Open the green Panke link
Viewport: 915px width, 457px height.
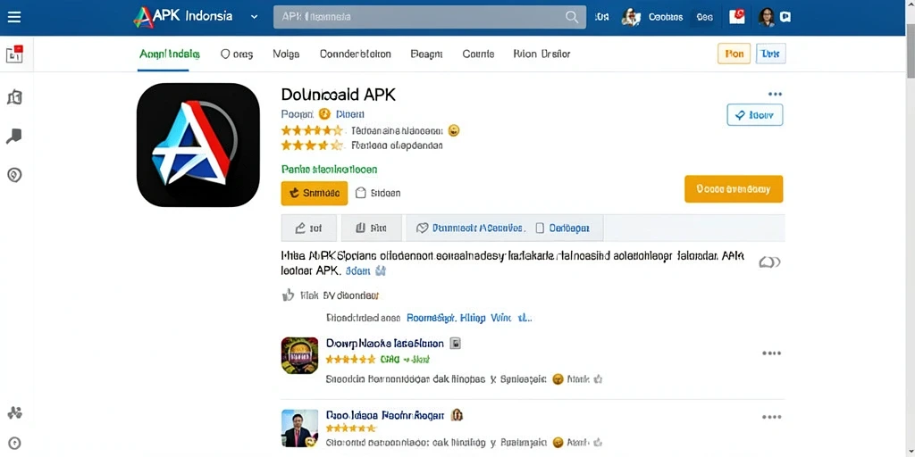point(329,170)
